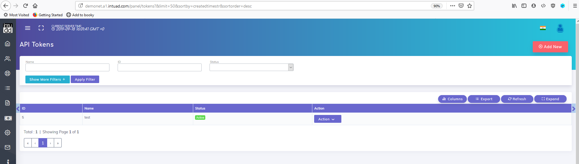Open the page actions three-dot menu
The image size is (579, 164).
pos(452,6)
